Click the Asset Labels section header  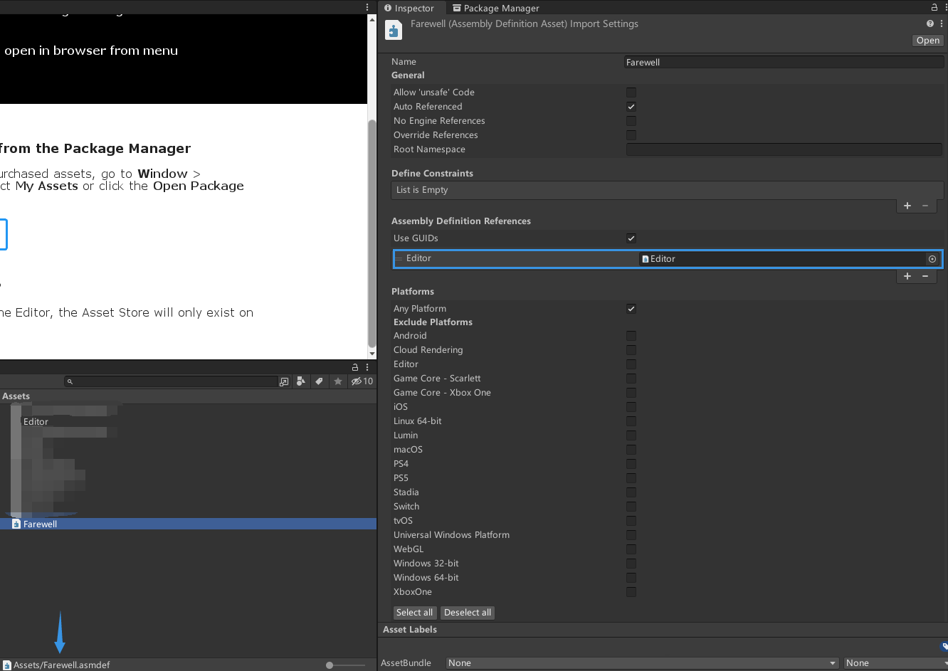[410, 630]
